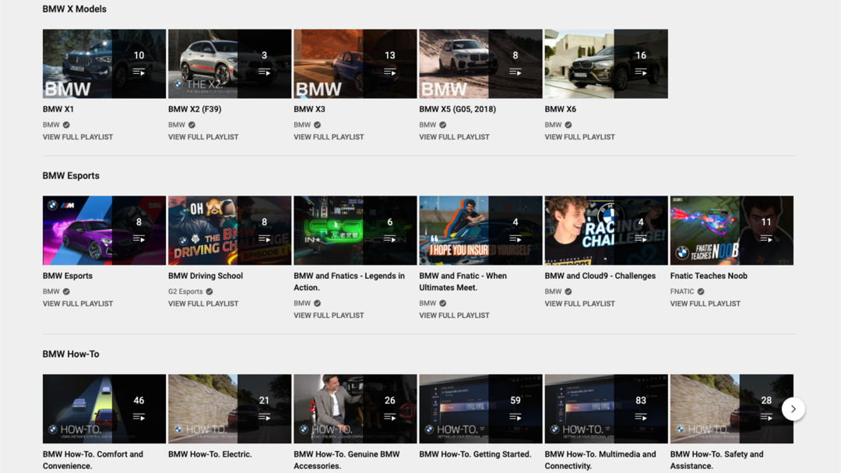View full playlist for Legends in Action

click(x=329, y=315)
